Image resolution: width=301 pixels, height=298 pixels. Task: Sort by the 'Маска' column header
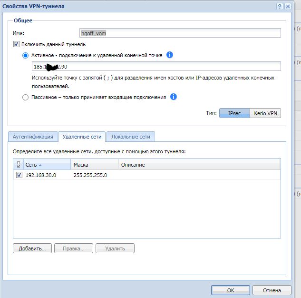(x=94, y=164)
